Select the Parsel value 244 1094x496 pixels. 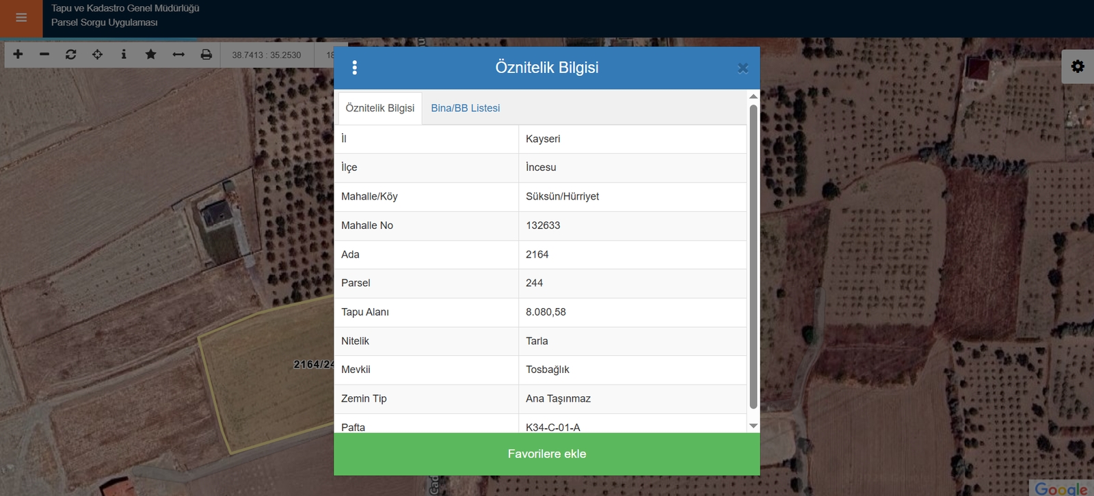pos(632,283)
